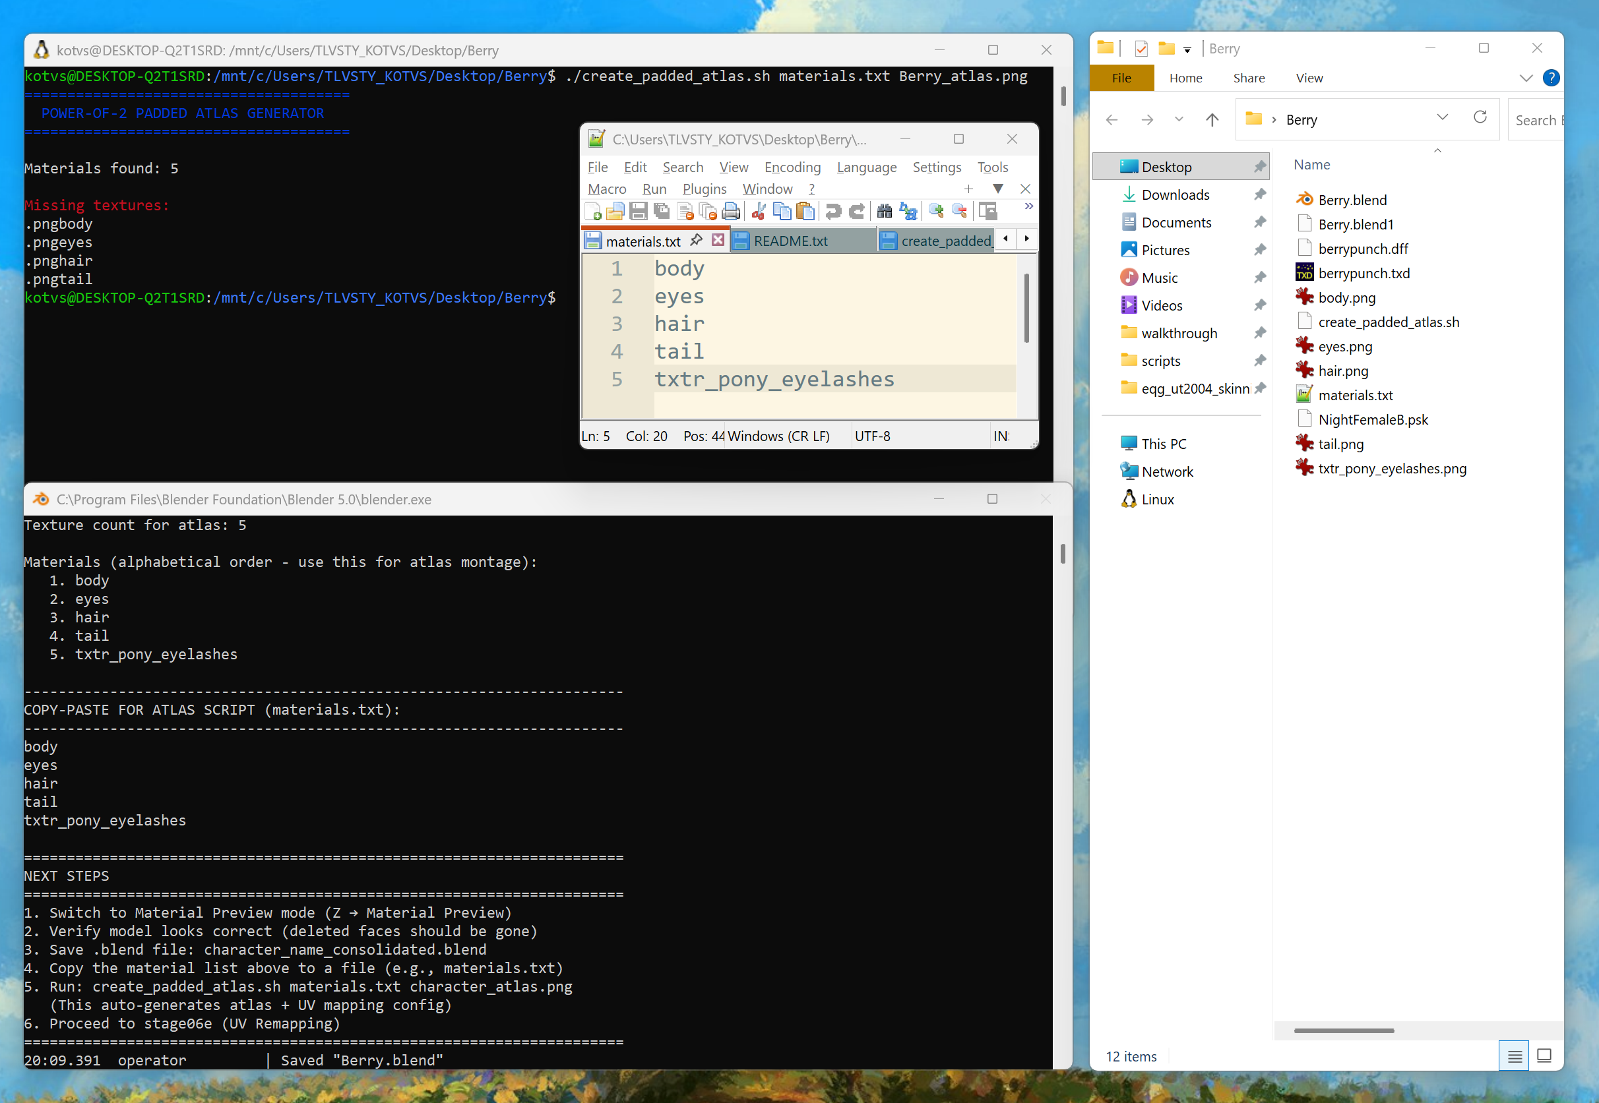Click the Zoom In magnifier icon
1599x1103 pixels.
[936, 212]
